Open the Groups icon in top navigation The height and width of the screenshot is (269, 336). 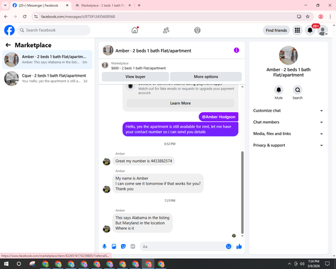click(x=198, y=30)
